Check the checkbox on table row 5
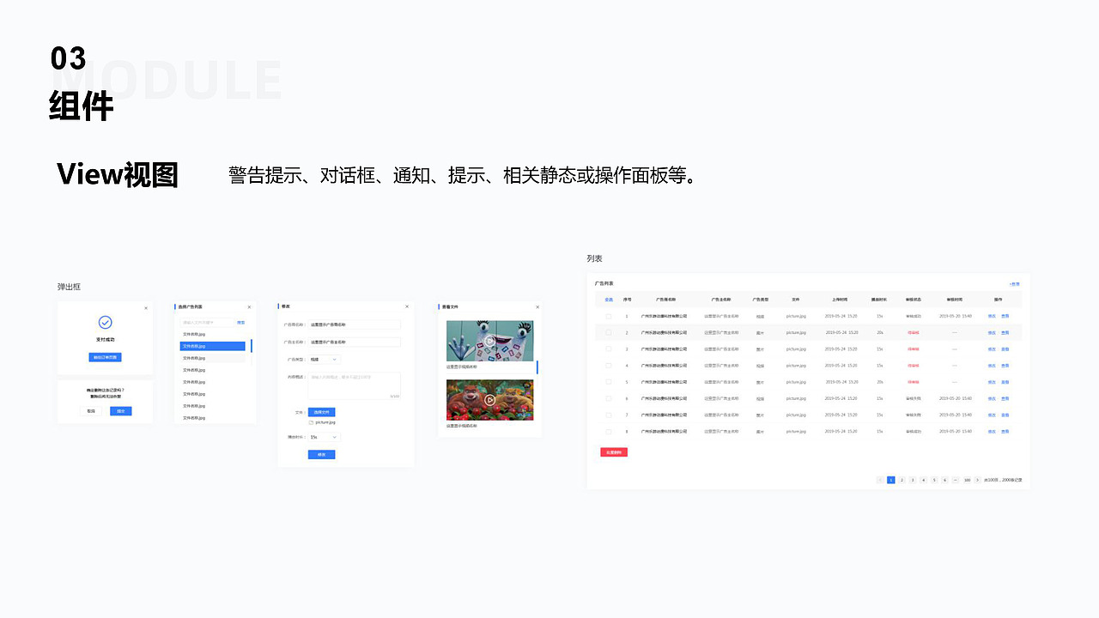The width and height of the screenshot is (1099, 618). (x=607, y=382)
